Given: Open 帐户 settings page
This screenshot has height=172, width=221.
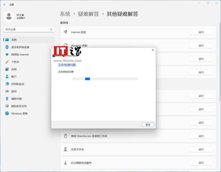Looking at the screenshot, I should pos(29,77).
